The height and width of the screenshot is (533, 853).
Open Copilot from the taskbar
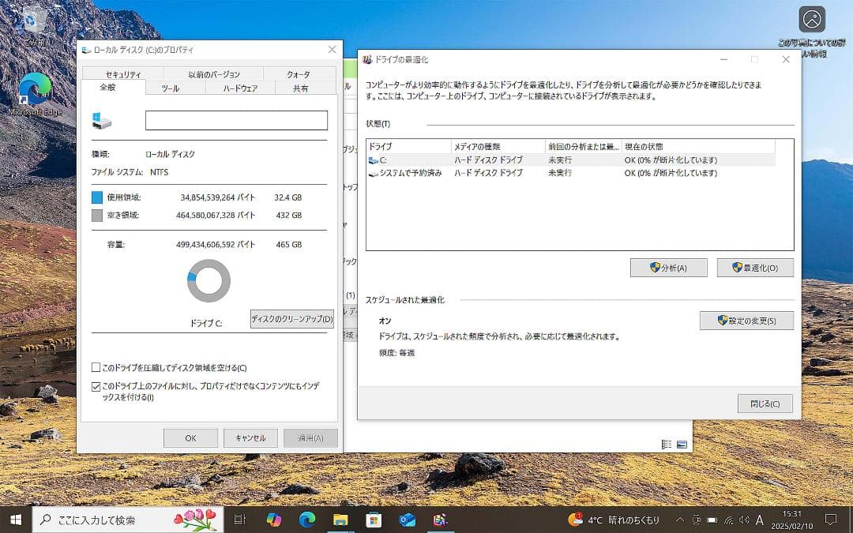coord(274,520)
